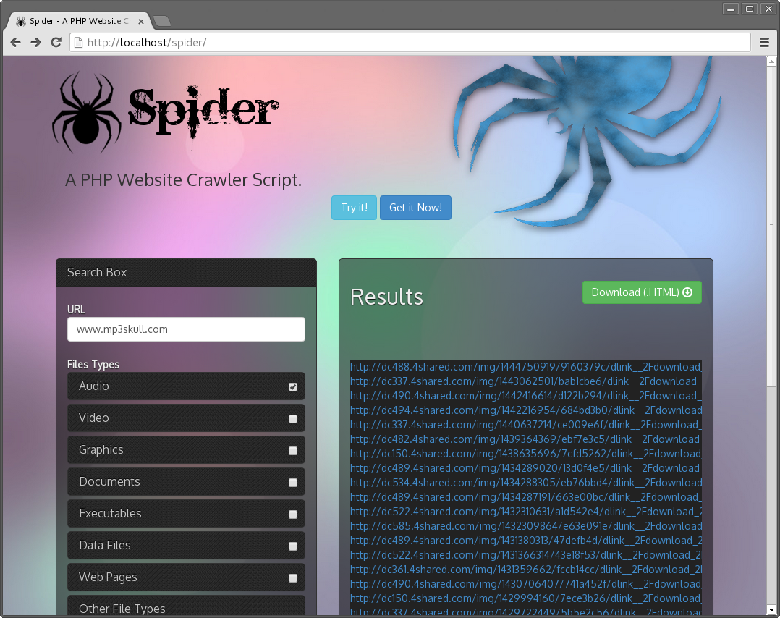The image size is (780, 618).
Task: Click the Files Types label
Action: click(93, 364)
